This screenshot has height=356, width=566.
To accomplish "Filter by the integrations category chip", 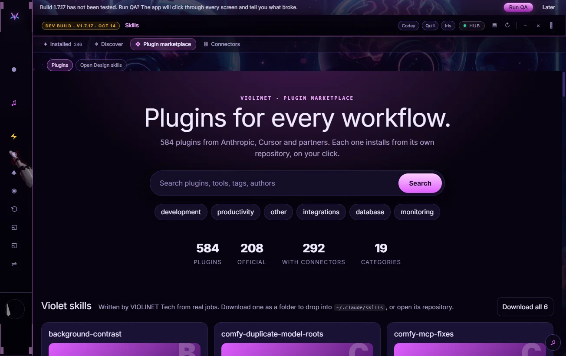I will coord(321,212).
